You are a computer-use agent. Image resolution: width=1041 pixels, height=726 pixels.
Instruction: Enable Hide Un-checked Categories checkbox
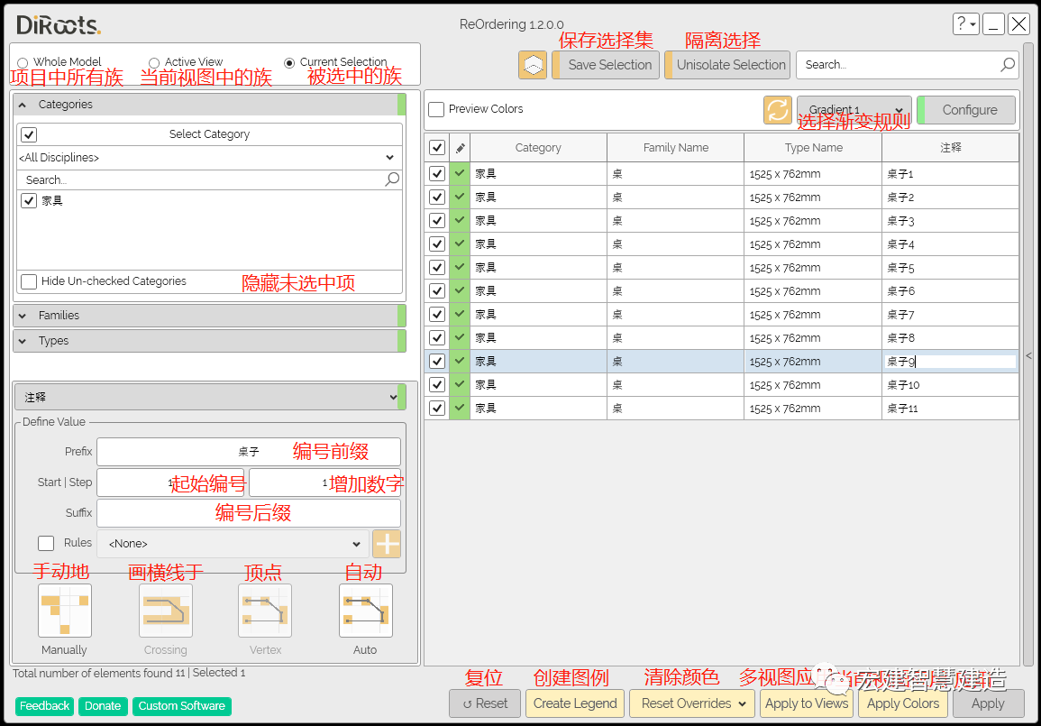point(29,281)
